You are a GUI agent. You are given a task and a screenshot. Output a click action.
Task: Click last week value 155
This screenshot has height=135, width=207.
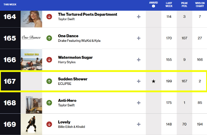(x=169, y=60)
